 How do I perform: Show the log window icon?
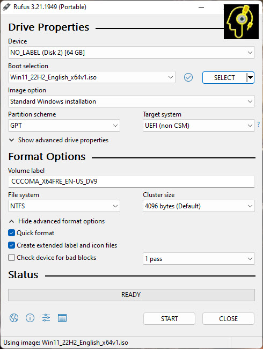62,318
